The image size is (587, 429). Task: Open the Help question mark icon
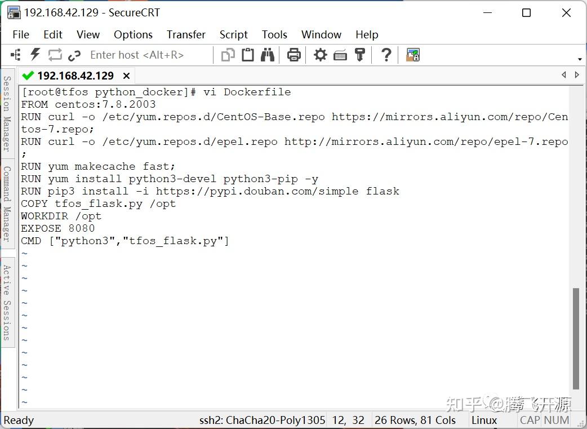point(385,55)
